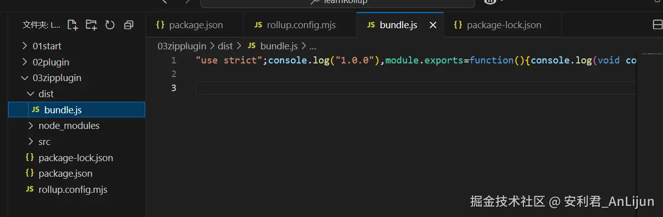Image resolution: width=663 pixels, height=217 pixels.
Task: Click line number 1 in the gutter
Action: [x=174, y=60]
